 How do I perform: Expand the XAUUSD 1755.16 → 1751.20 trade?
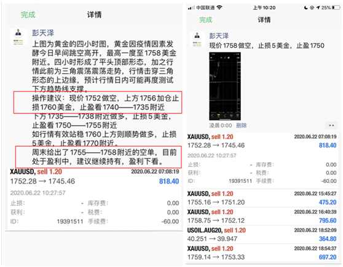tap(262, 198)
